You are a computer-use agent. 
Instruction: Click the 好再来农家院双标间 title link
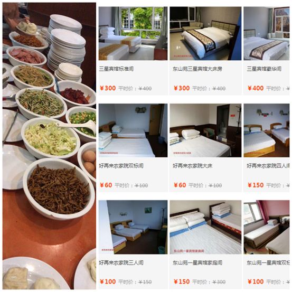coord(121,166)
